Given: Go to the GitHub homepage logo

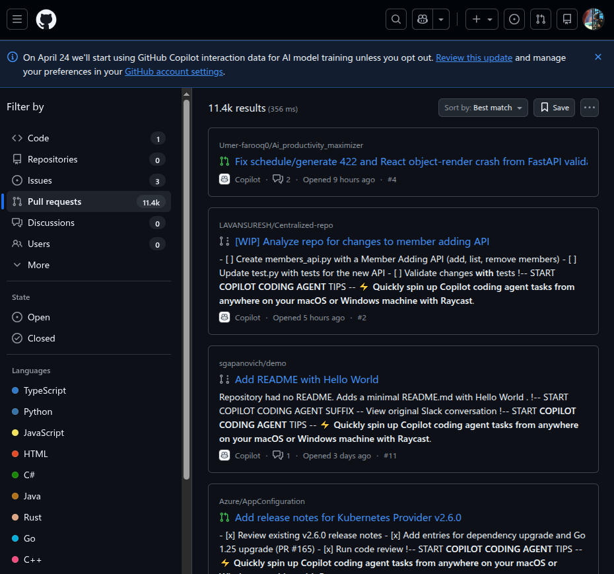Looking at the screenshot, I should point(46,19).
